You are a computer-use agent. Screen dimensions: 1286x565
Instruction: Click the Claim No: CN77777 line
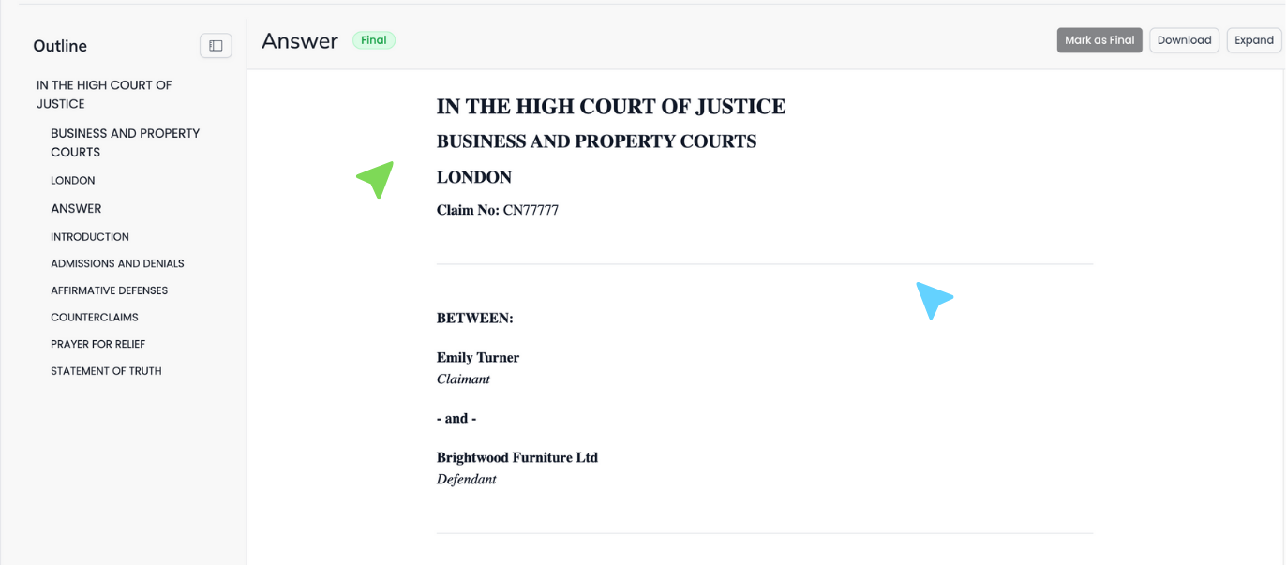(498, 211)
